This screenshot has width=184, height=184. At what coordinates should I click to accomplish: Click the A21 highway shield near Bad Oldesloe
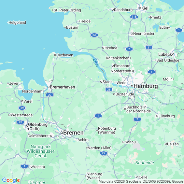tap(149, 48)
